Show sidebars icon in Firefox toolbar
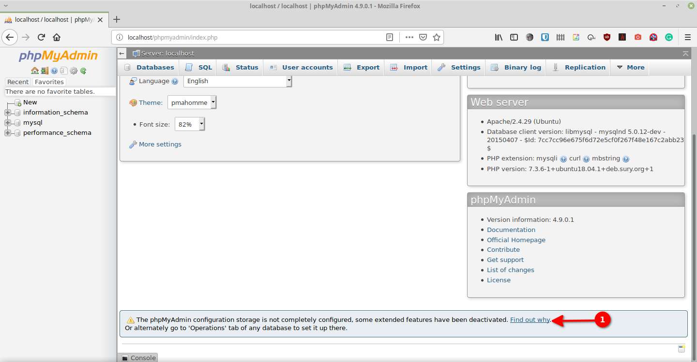The height and width of the screenshot is (362, 697). click(x=514, y=37)
